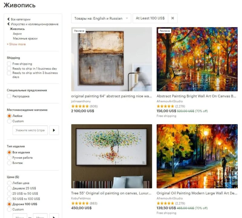Tick the Распродажа checkbox

click(9, 96)
